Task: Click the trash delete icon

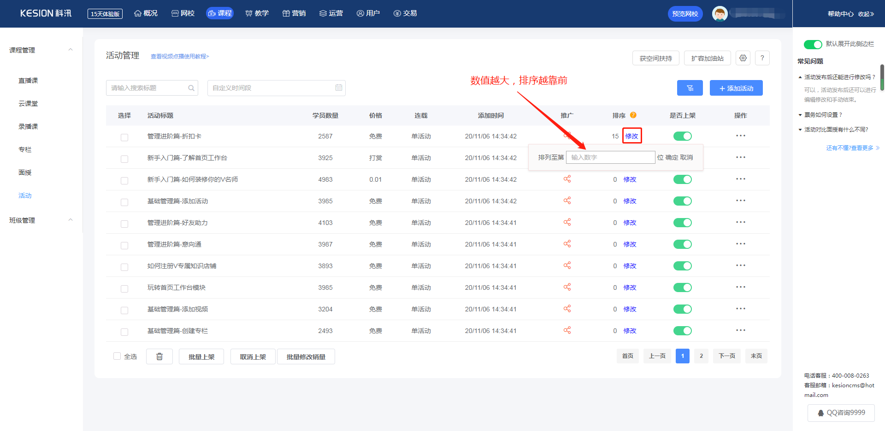Action: [159, 356]
